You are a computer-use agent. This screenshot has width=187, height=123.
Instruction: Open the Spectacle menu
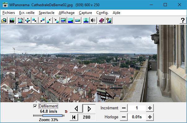[47, 13]
